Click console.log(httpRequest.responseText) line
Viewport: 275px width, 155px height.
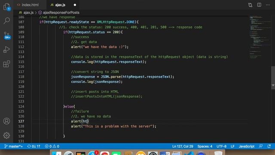(x=109, y=62)
